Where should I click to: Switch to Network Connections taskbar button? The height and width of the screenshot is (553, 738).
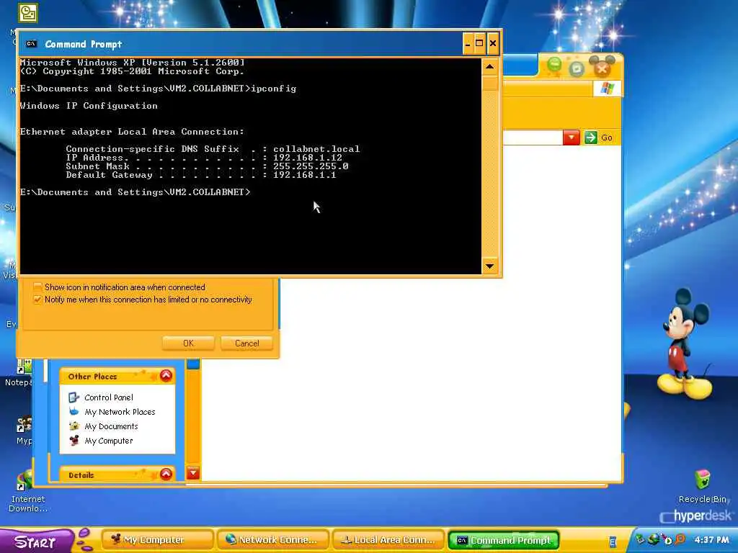click(273, 540)
